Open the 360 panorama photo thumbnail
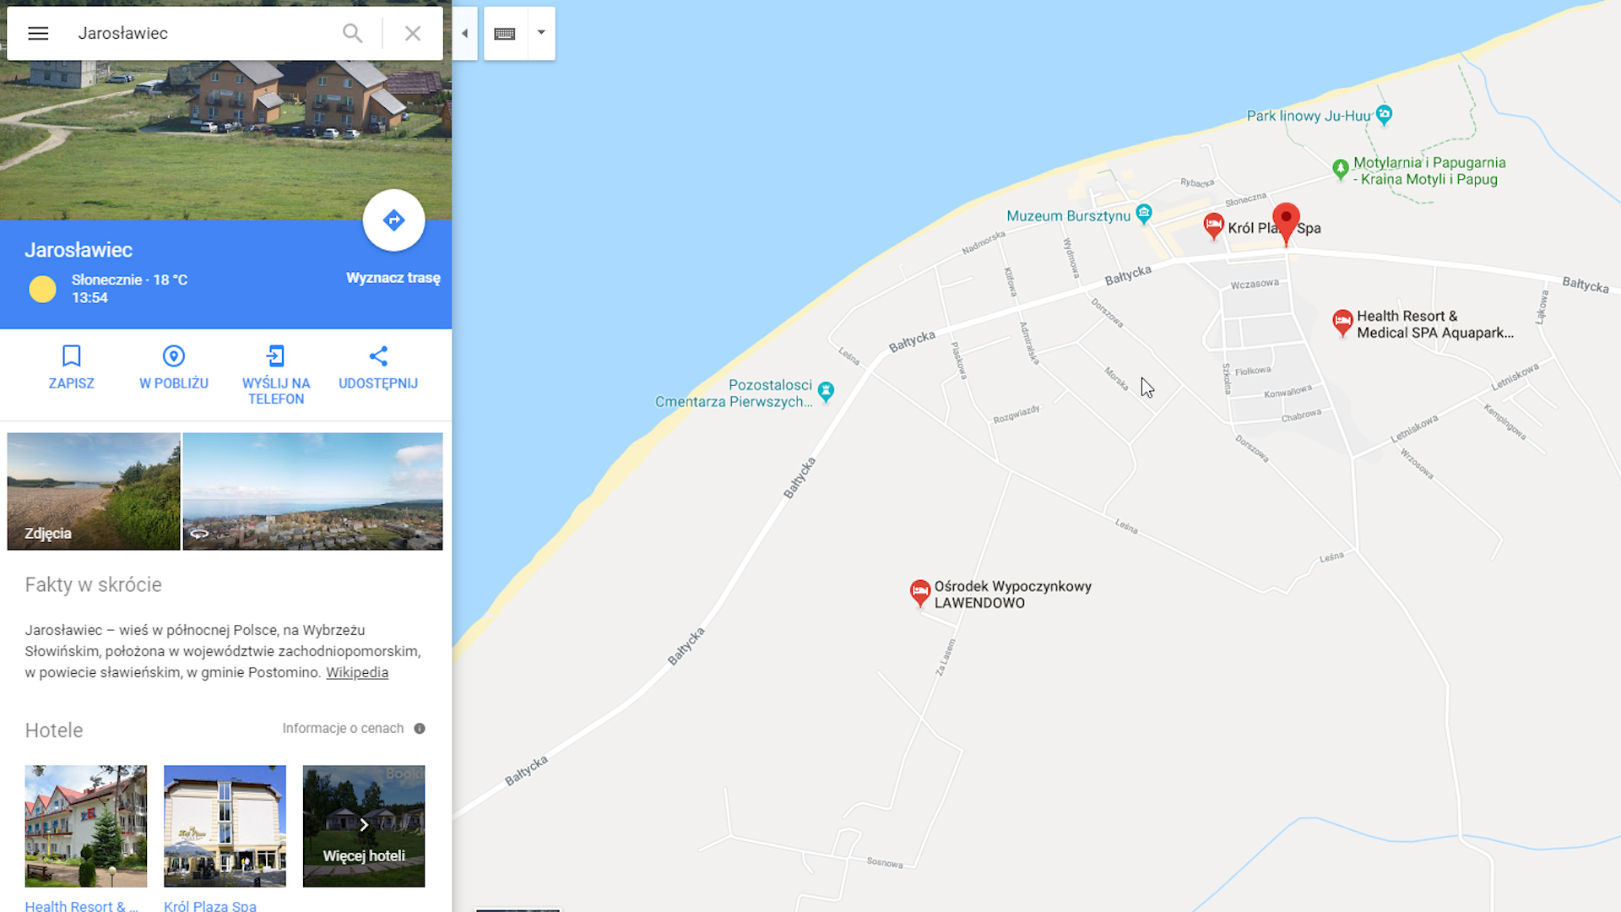This screenshot has width=1621, height=912. click(x=312, y=491)
